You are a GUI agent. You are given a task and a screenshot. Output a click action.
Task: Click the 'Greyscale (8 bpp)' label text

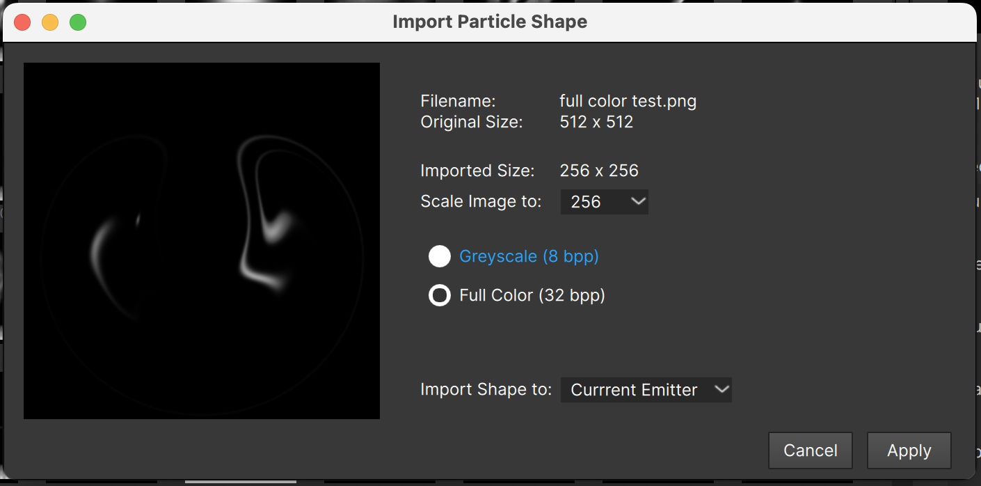pyautogui.click(x=529, y=256)
